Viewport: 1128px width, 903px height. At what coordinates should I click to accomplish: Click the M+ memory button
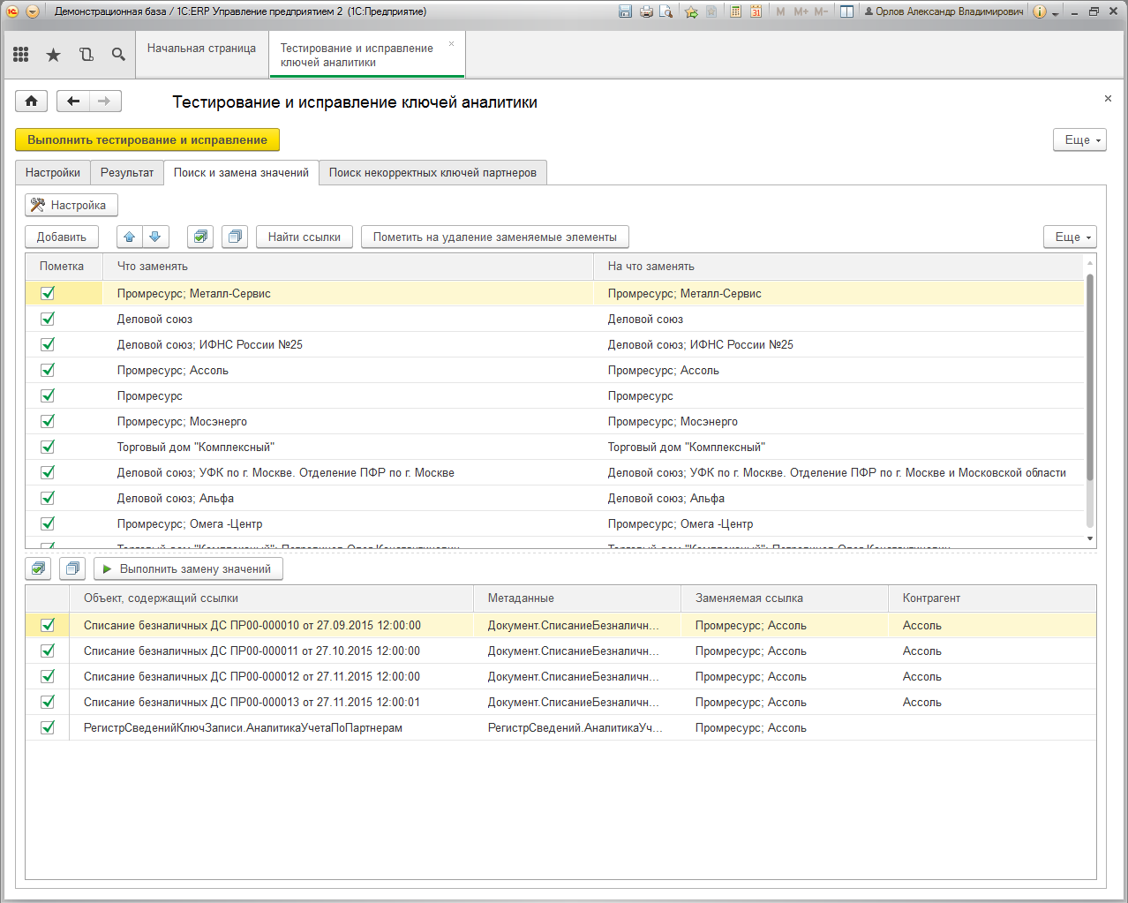coord(801,11)
